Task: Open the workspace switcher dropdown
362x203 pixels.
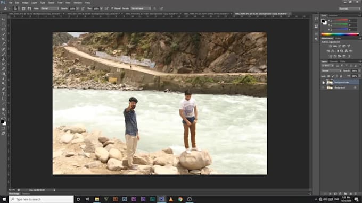Action: tap(350, 8)
